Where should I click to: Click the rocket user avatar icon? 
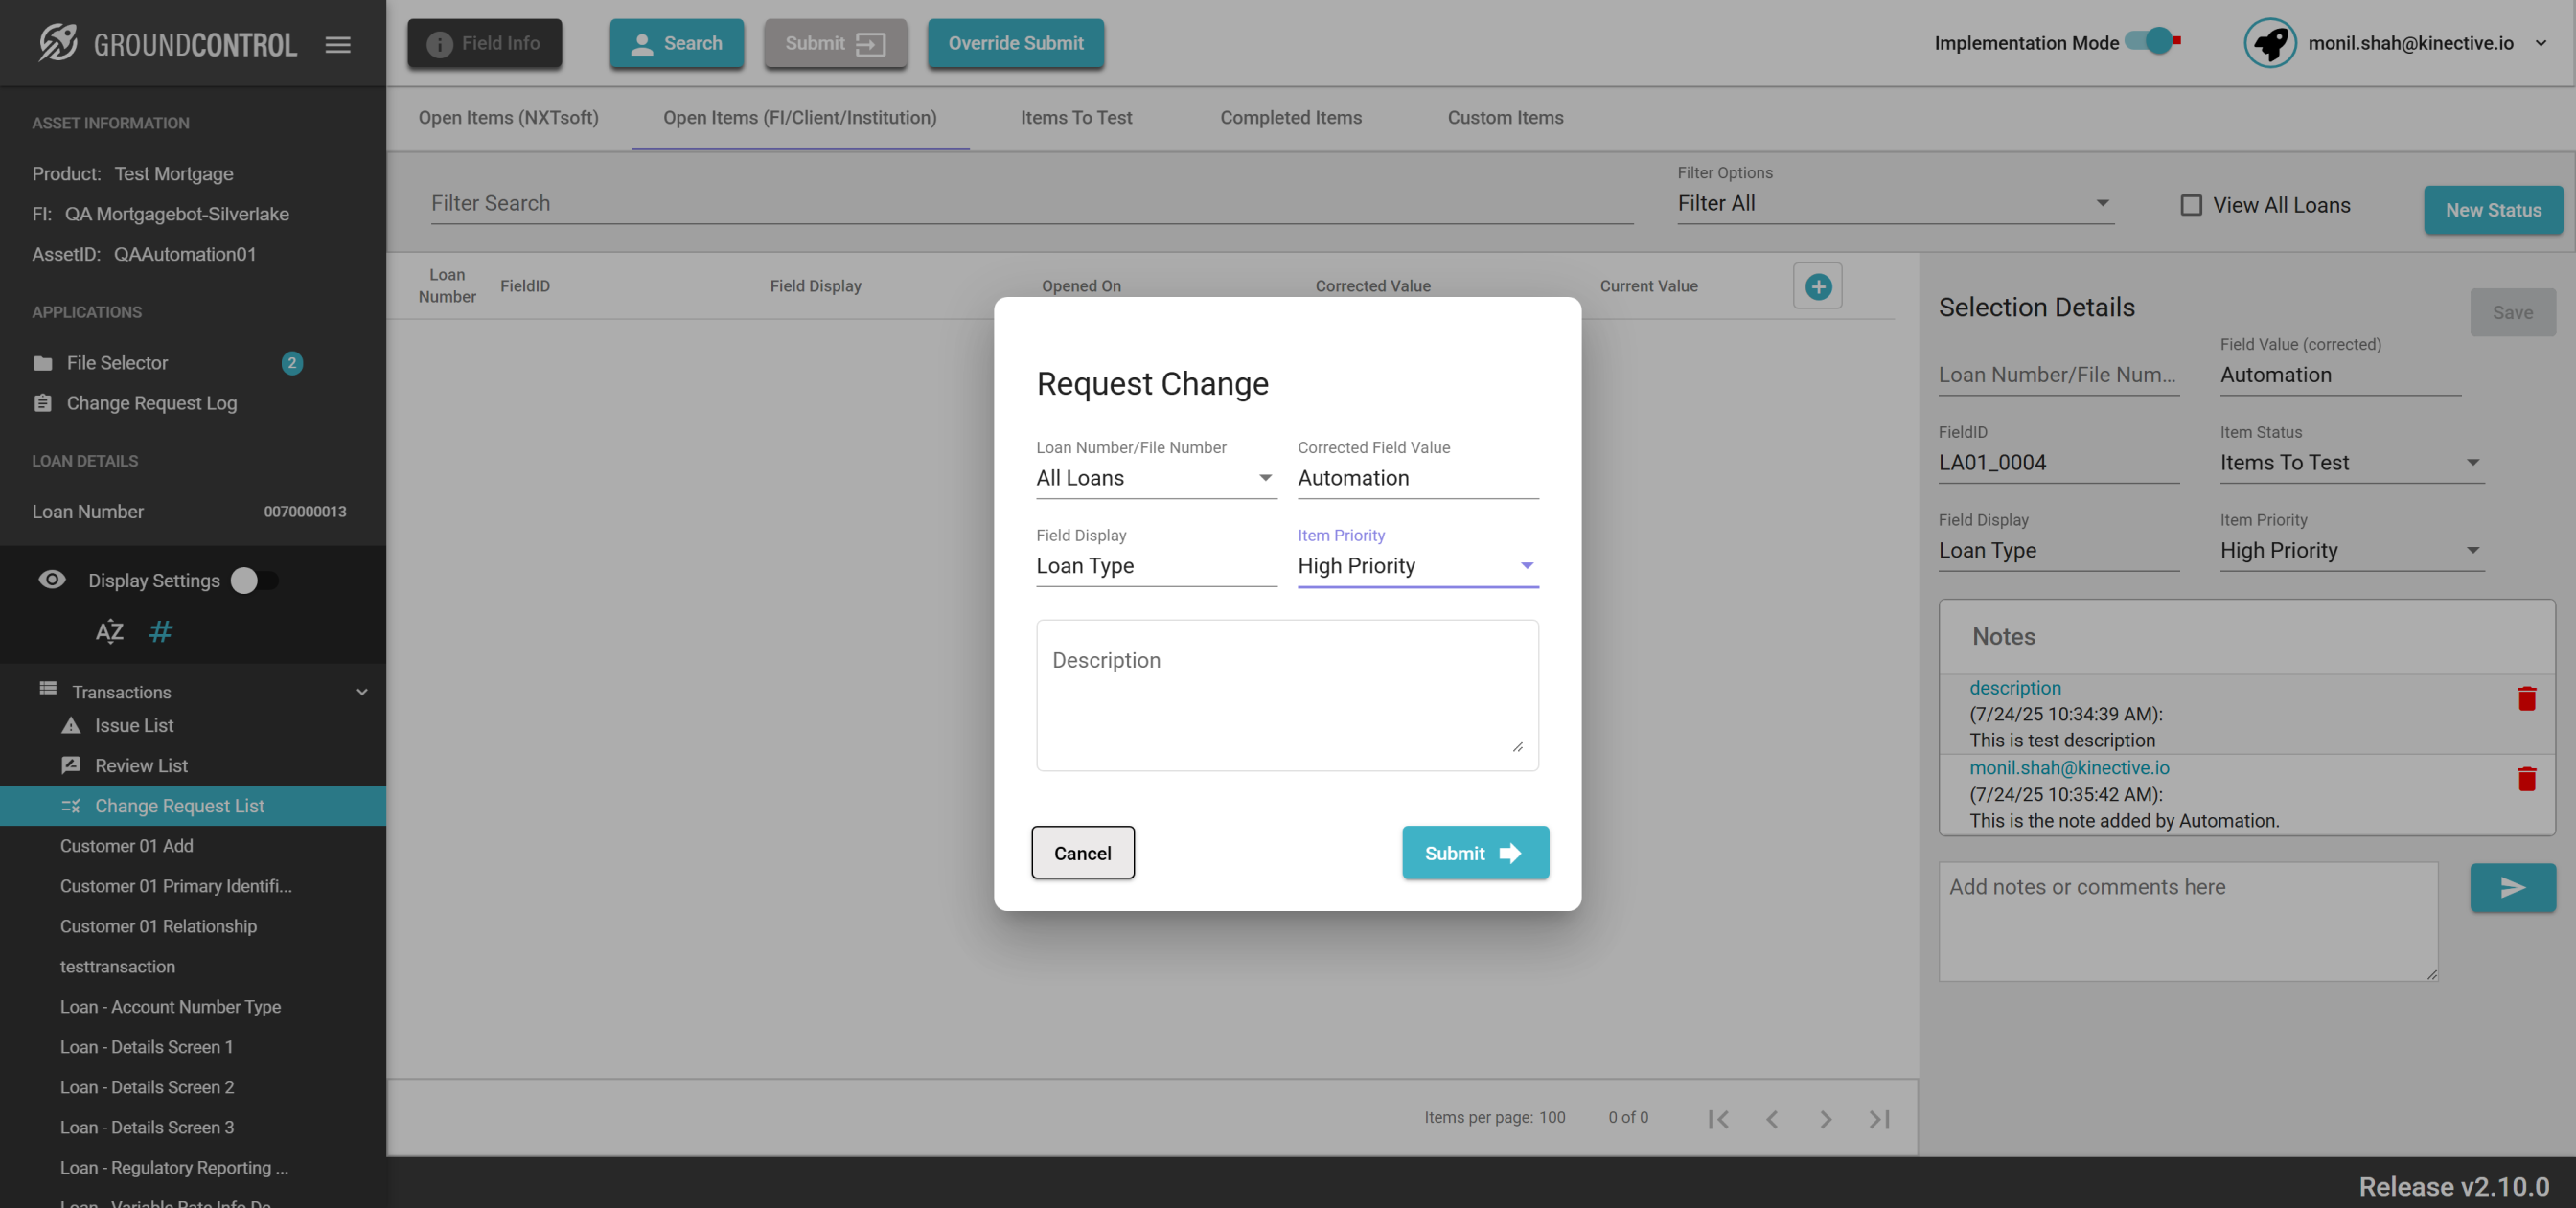2270,43
